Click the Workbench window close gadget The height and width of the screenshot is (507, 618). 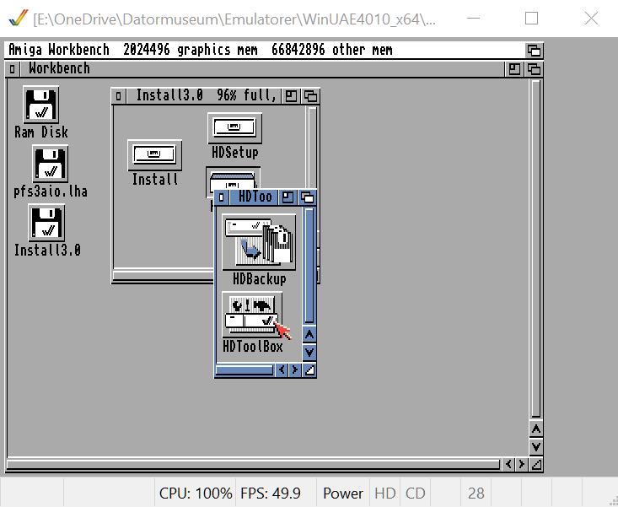[12, 69]
